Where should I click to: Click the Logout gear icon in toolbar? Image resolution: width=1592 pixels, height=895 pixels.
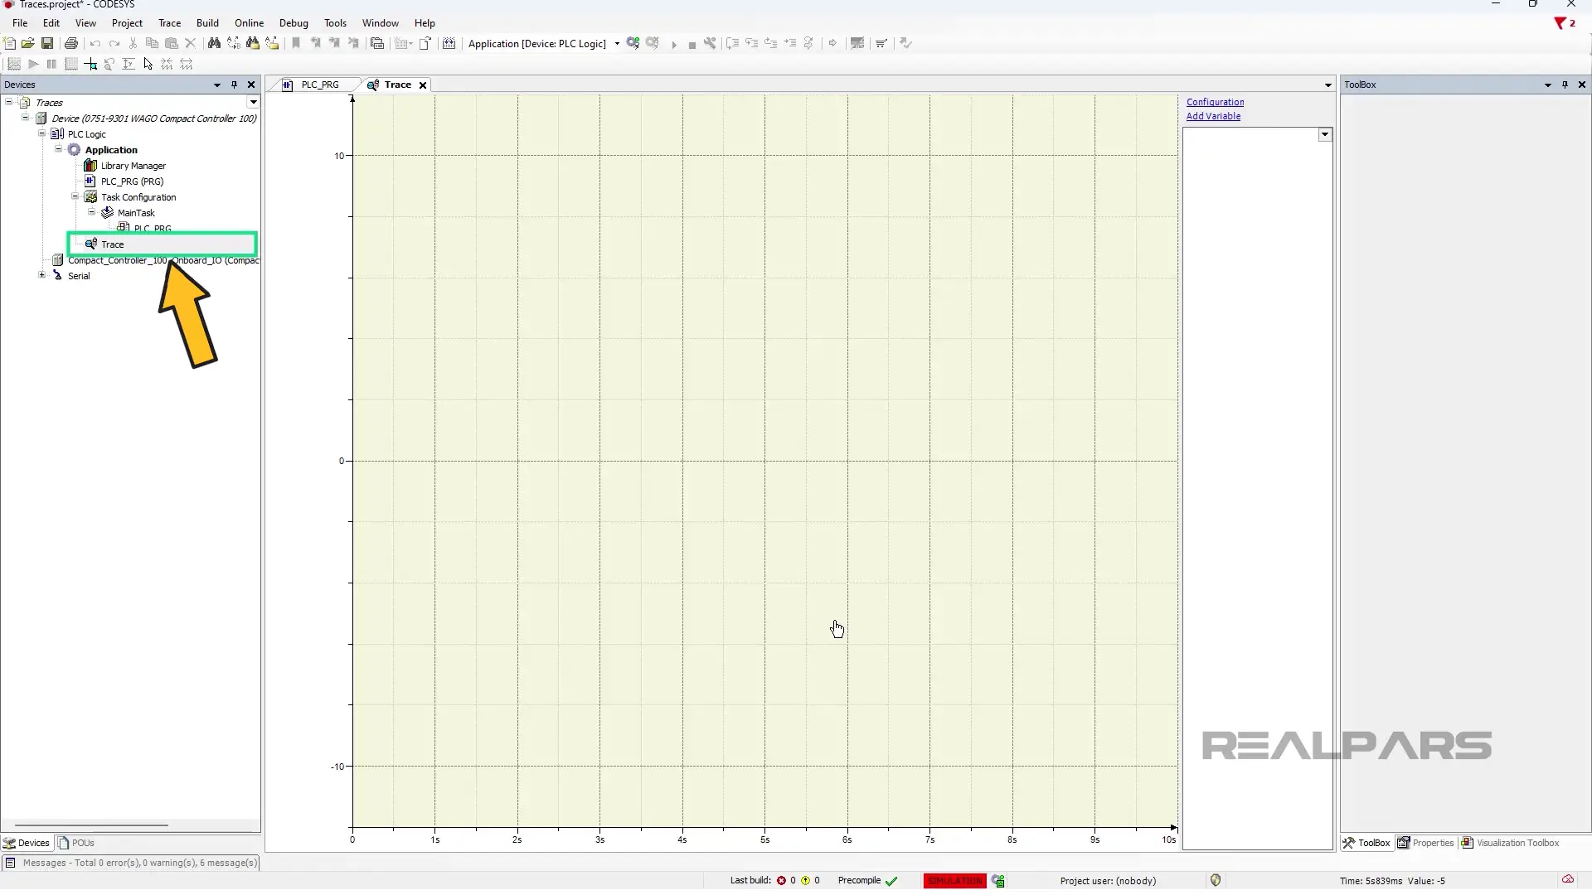coord(653,44)
